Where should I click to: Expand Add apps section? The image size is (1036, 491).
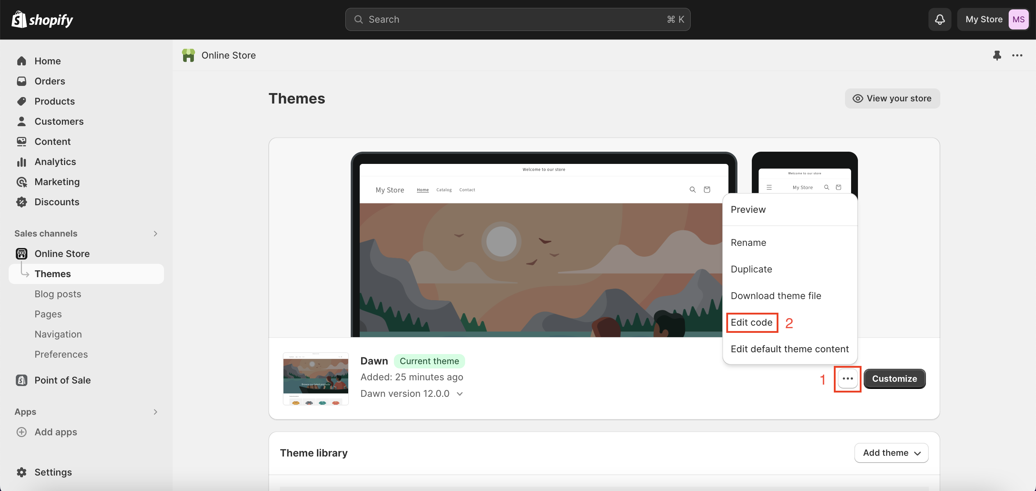[x=155, y=410]
